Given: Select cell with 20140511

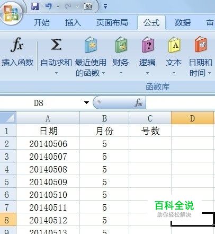Looking at the screenshot, I should [48, 207].
